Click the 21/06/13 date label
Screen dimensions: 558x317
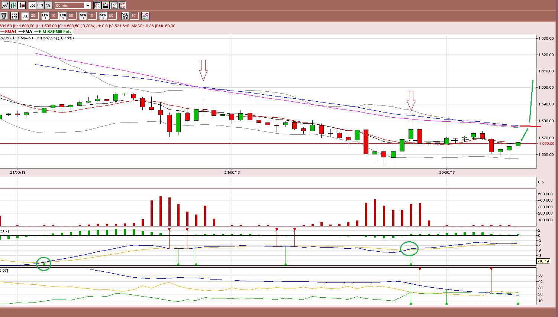[17, 172]
